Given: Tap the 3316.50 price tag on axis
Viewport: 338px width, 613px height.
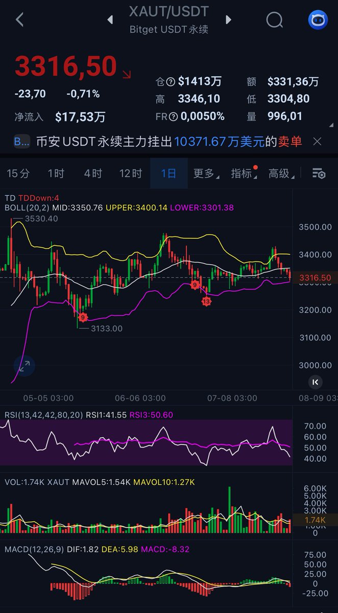Looking at the screenshot, I should 315,277.
